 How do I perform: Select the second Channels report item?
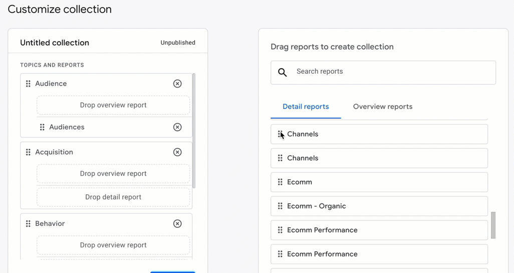coord(379,158)
